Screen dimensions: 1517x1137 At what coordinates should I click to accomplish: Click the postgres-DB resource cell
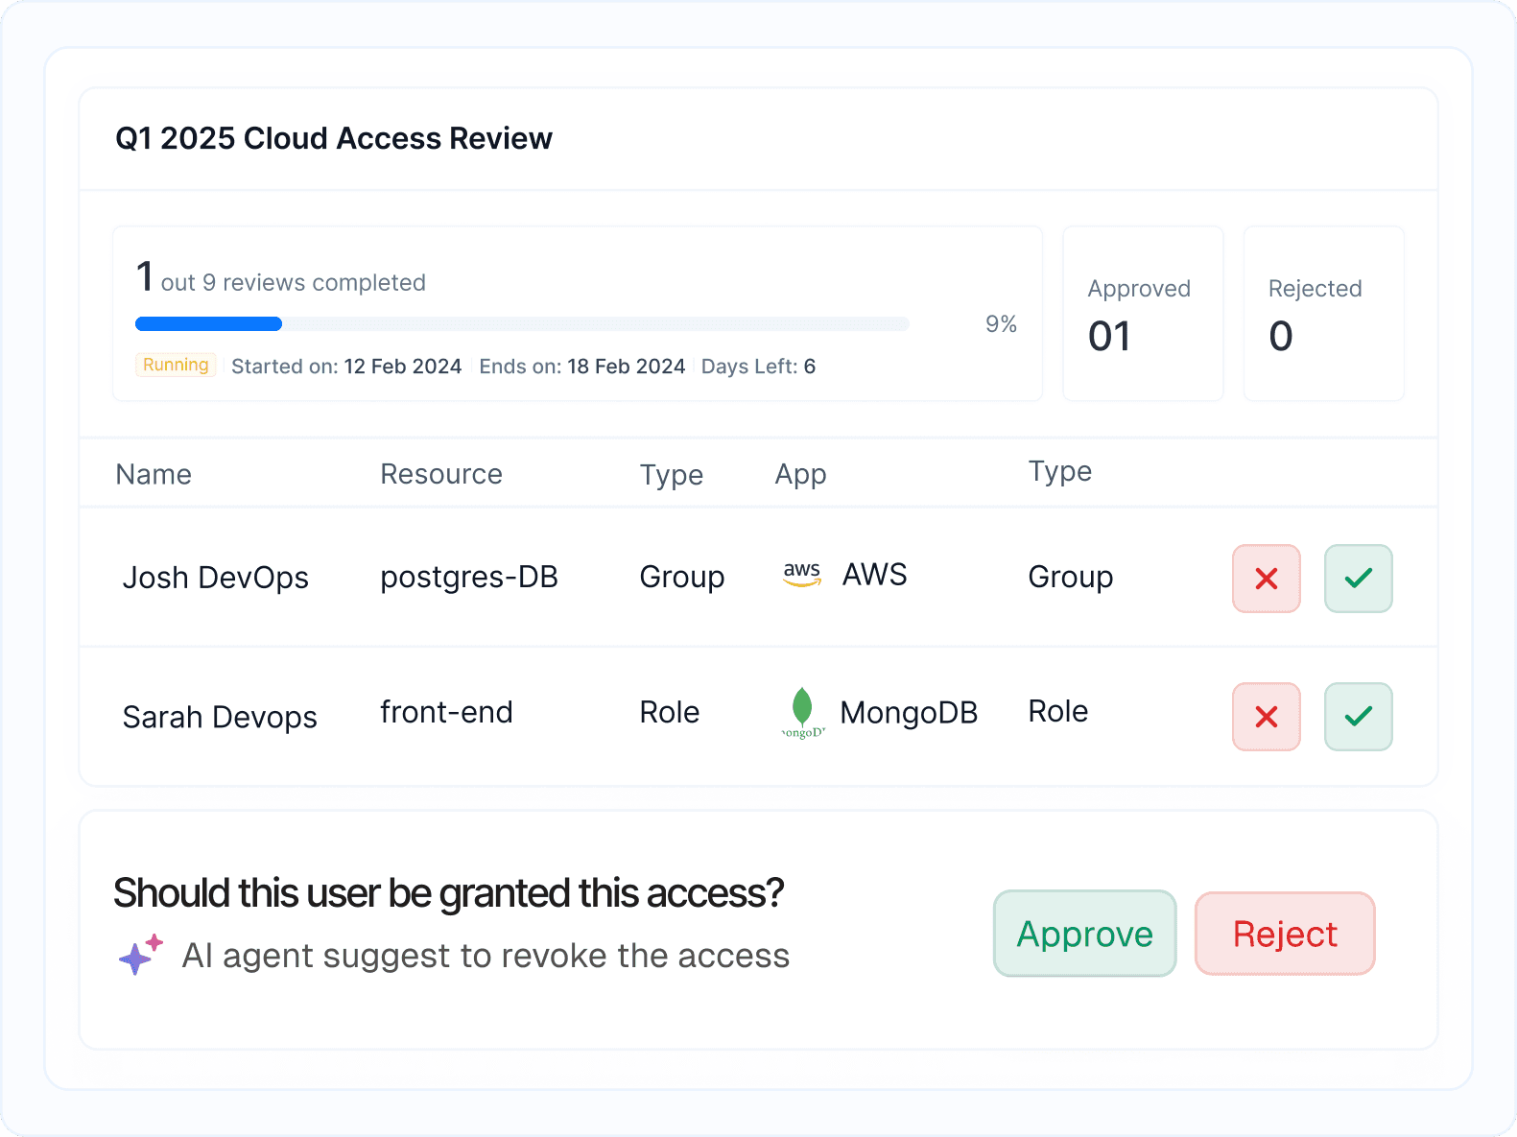tap(469, 578)
